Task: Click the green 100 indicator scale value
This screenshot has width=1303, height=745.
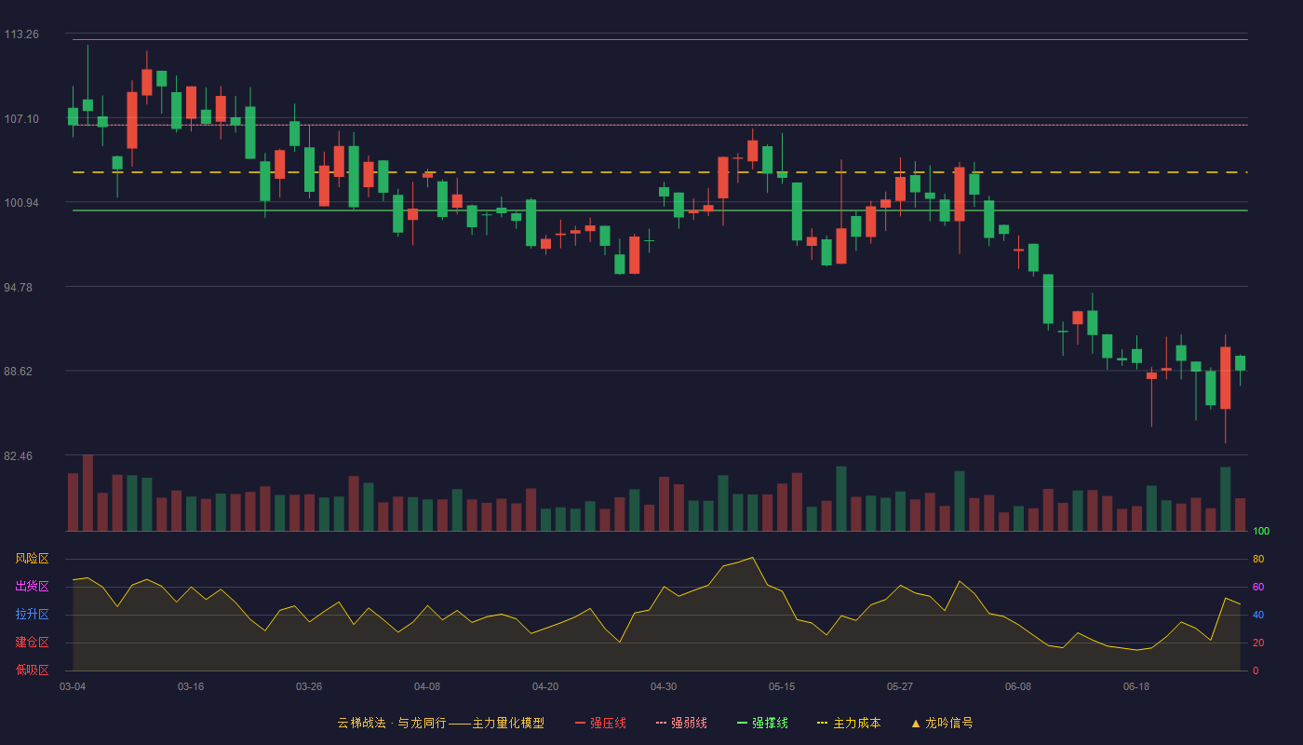Action: (1261, 532)
